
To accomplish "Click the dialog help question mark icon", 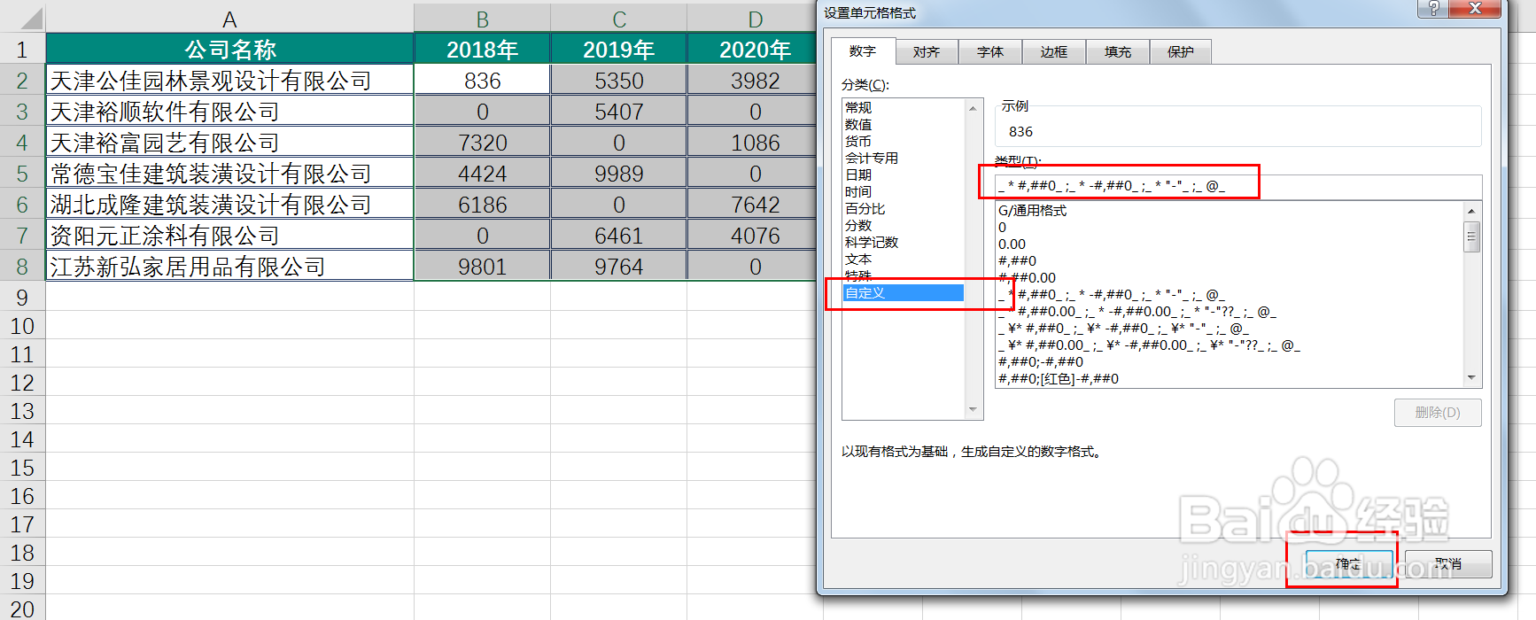I will coord(1433,9).
